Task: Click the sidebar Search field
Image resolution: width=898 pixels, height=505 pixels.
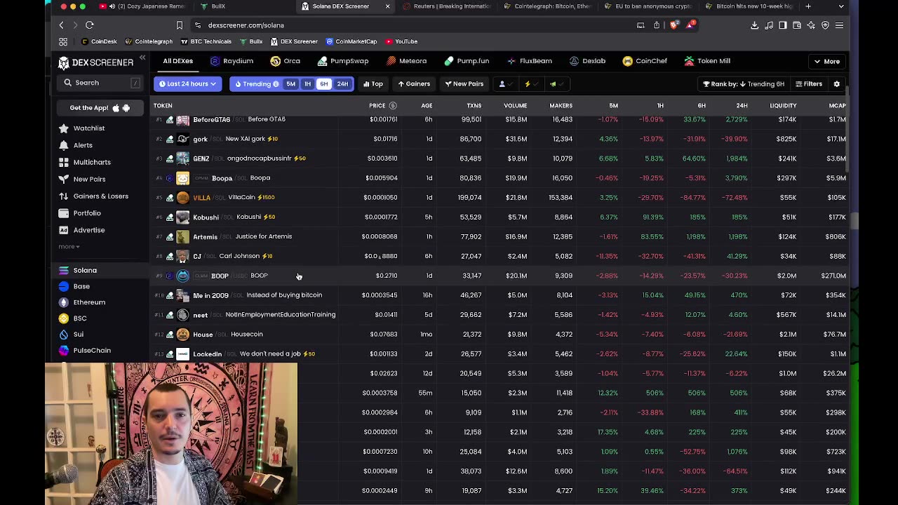Action: [101, 83]
